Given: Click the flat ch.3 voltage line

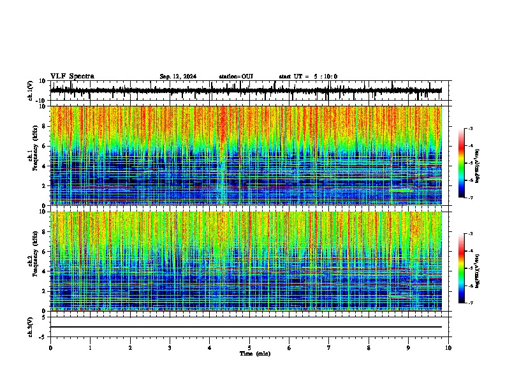Looking at the screenshot, I should coord(246,327).
